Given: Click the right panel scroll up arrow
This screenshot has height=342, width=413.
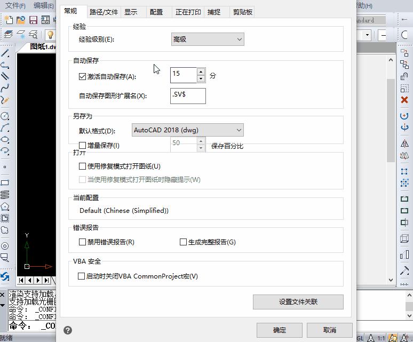Looking at the screenshot, I should coord(391,60).
